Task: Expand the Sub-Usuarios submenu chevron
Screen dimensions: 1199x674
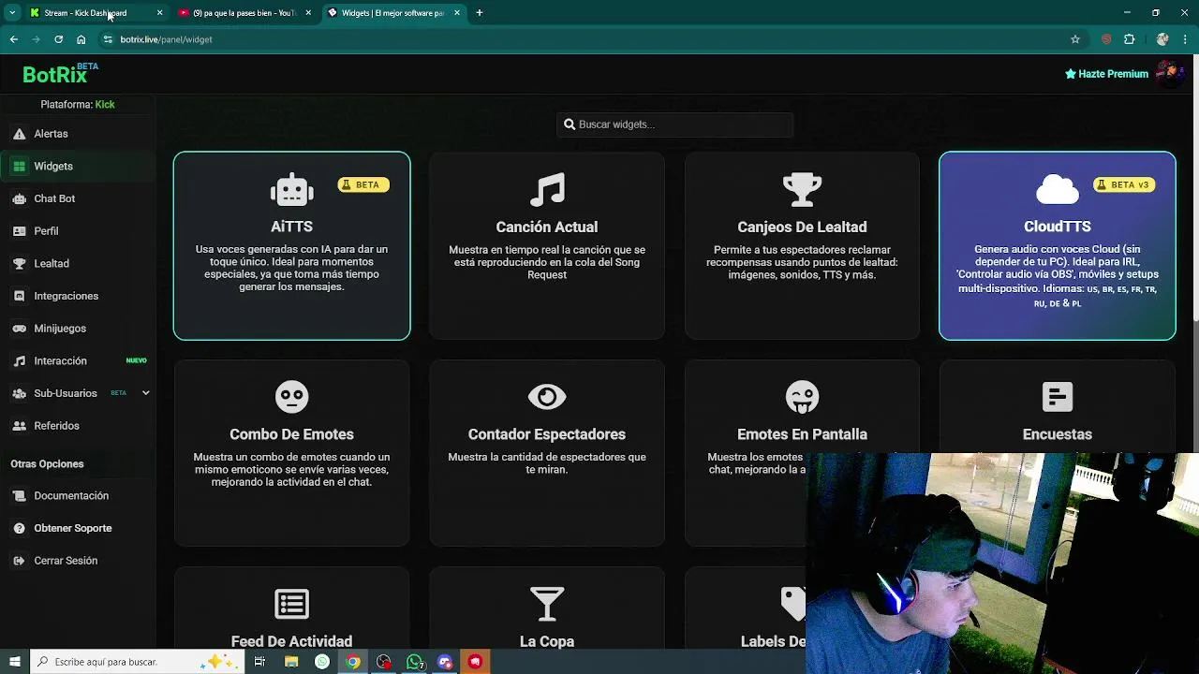Action: click(x=145, y=393)
